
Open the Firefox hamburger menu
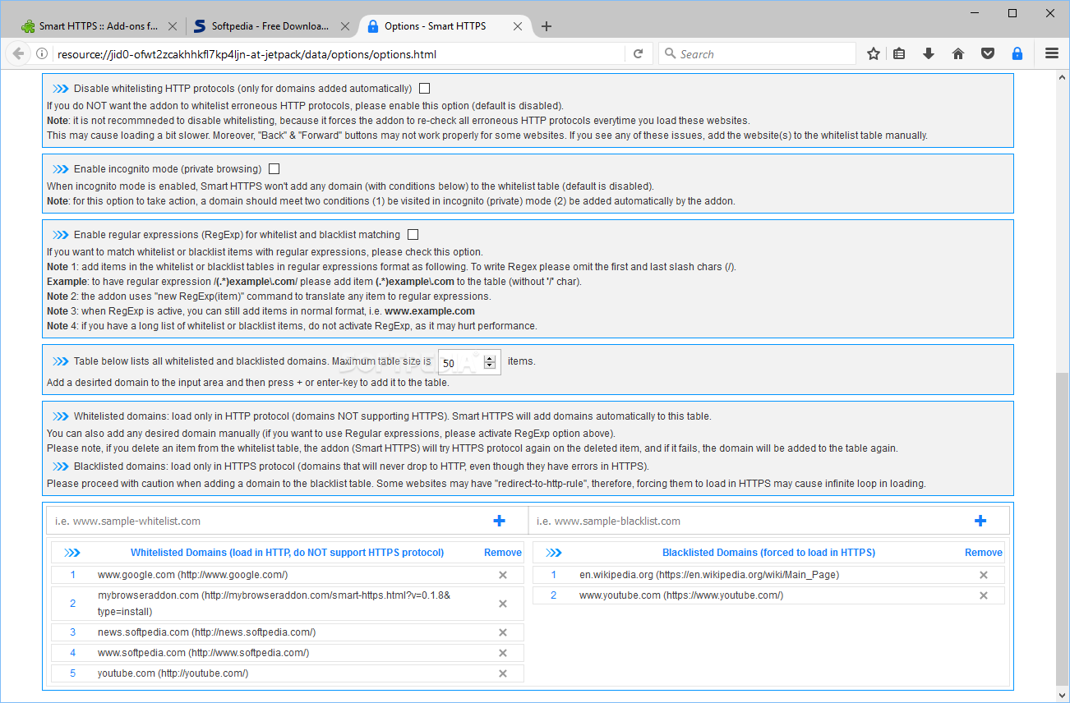coord(1052,54)
